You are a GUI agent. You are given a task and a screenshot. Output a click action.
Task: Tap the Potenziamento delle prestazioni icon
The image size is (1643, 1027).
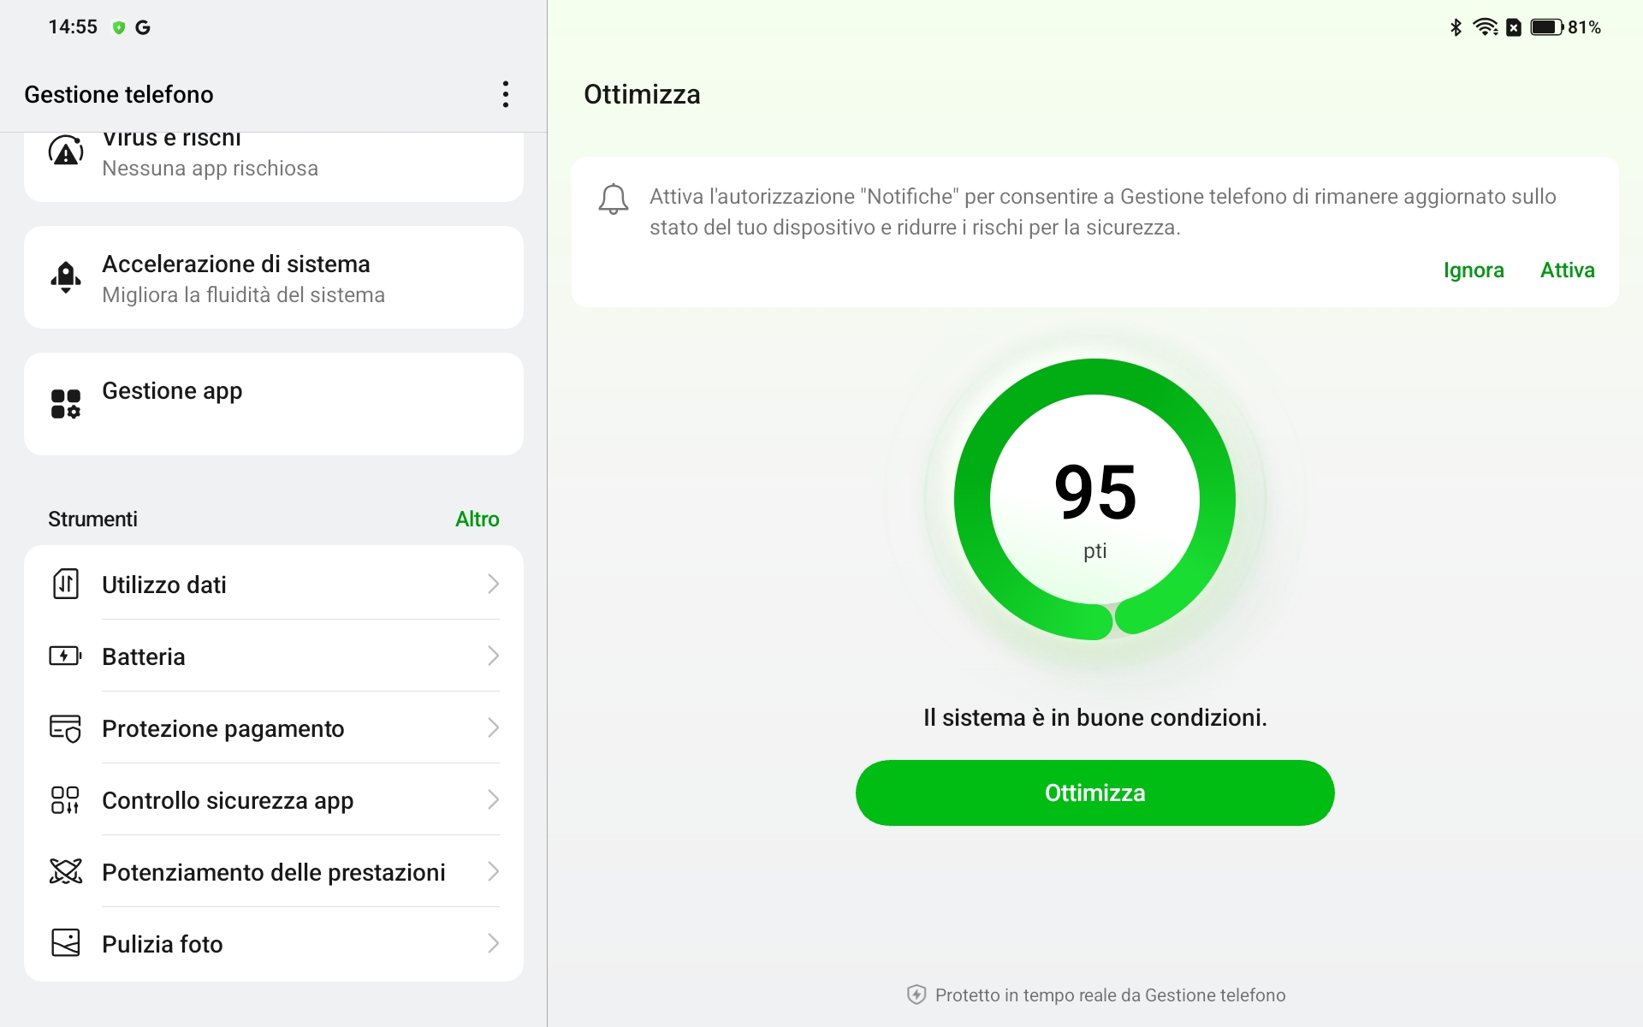click(x=66, y=871)
